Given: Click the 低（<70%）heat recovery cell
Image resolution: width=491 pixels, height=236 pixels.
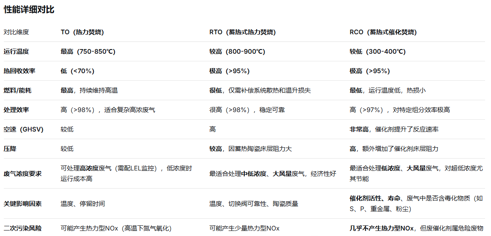Looking at the screenshot, I should (x=77, y=71).
